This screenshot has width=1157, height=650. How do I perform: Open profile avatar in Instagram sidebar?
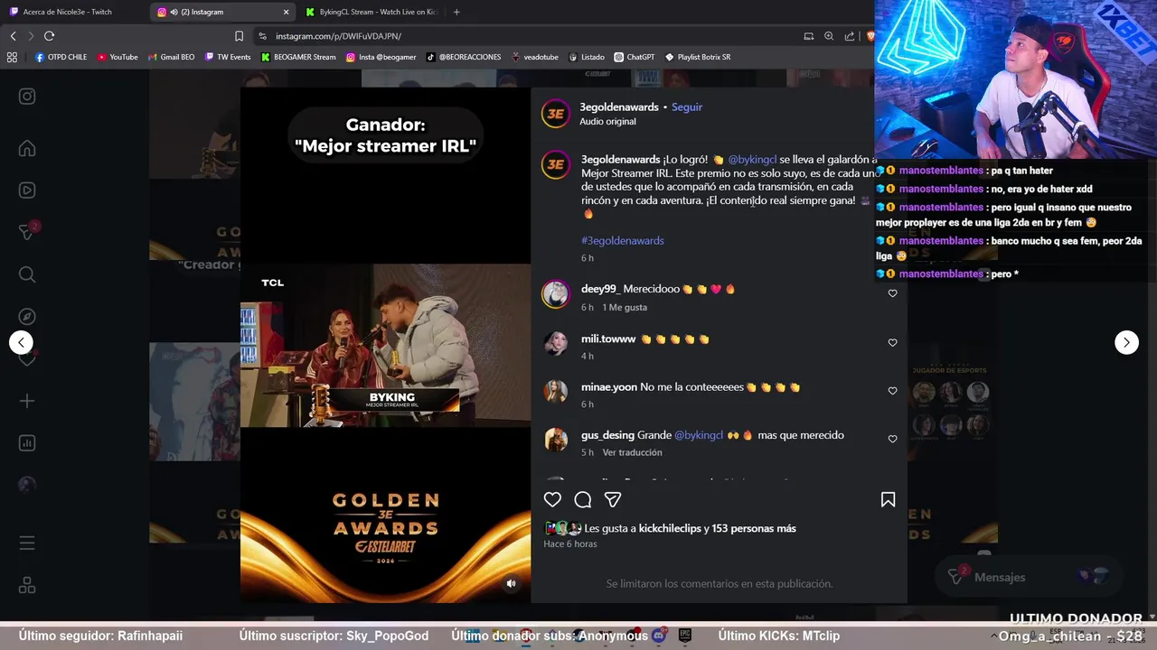[x=27, y=485]
